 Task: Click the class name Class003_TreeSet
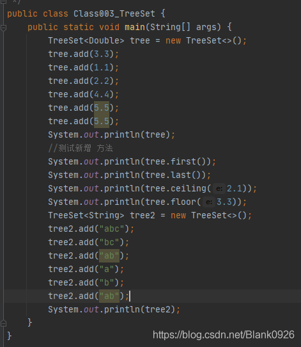[114, 13]
